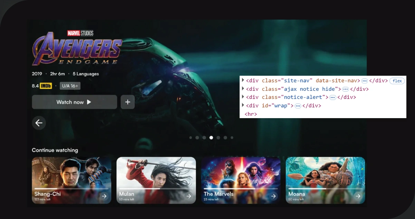This screenshot has width=415, height=219.
Task: Select the first carousel dot indicator
Action: [x=191, y=137]
